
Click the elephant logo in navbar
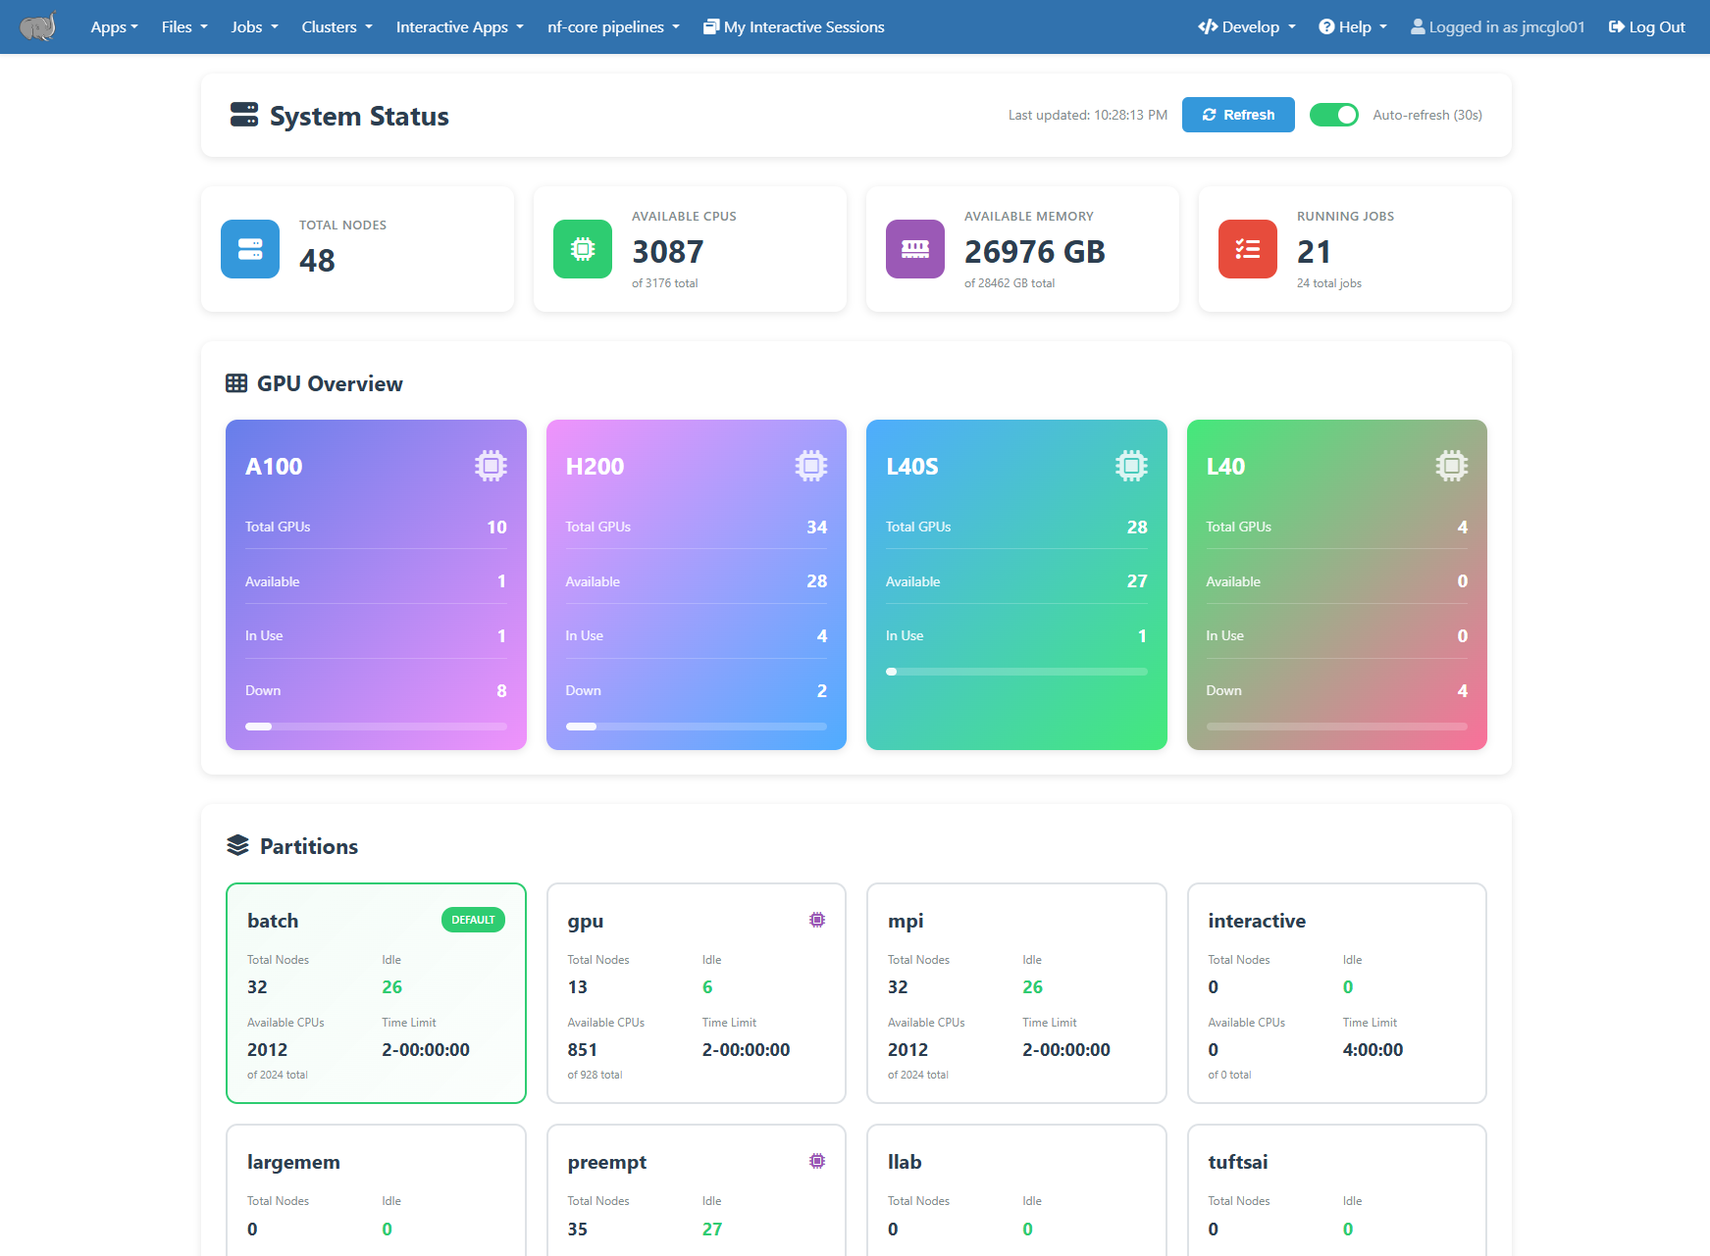click(38, 26)
